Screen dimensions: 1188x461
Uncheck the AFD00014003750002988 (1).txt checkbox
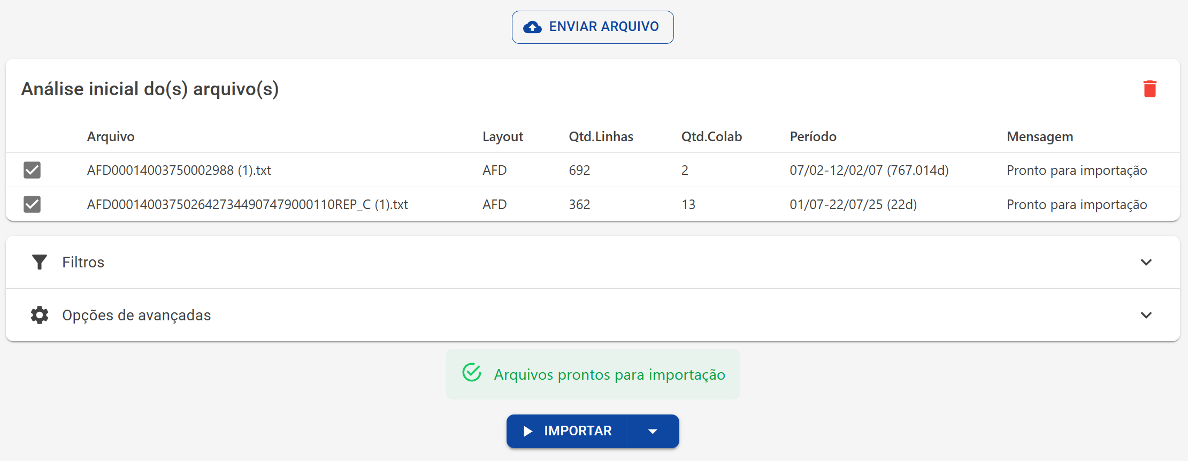click(32, 170)
